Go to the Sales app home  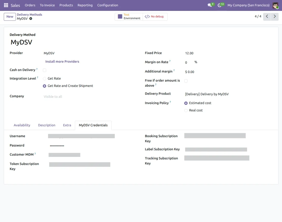click(15, 5)
